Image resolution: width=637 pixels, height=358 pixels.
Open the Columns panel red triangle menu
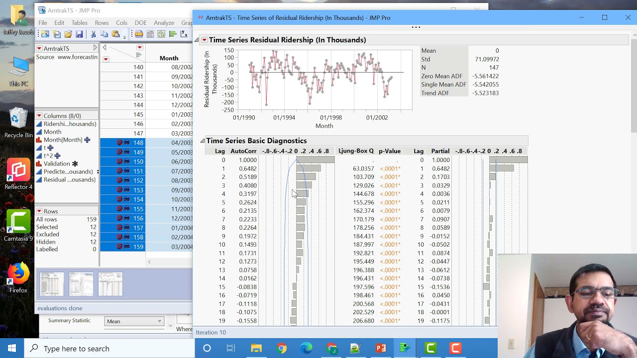click(39, 115)
